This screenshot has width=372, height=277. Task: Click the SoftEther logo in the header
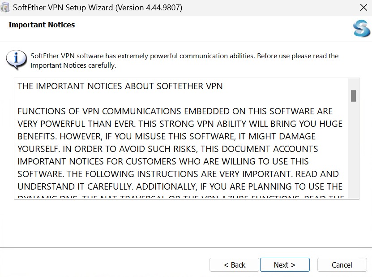[x=361, y=28]
